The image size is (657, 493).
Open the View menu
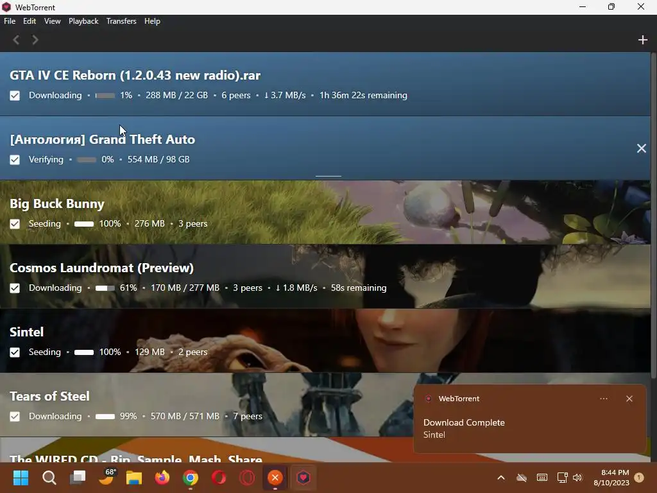click(53, 21)
